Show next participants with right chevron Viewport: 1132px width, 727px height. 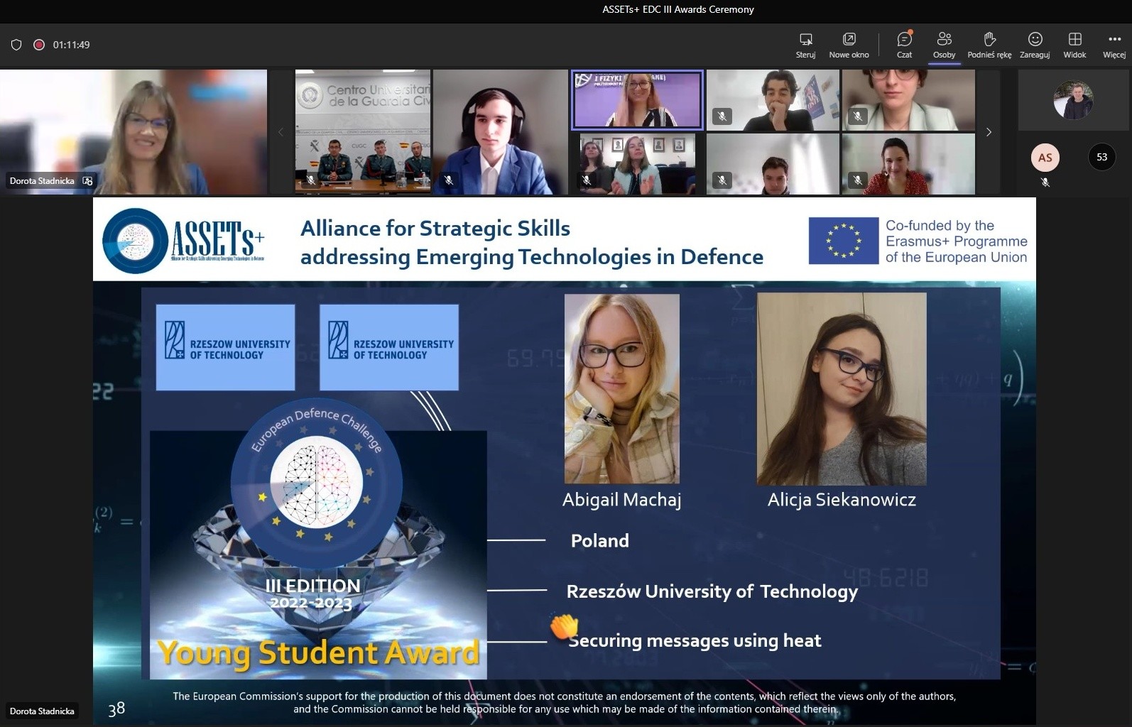(989, 132)
